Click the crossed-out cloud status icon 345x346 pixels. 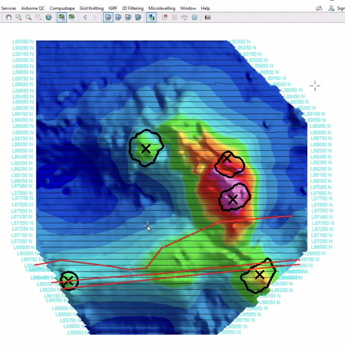319,8
